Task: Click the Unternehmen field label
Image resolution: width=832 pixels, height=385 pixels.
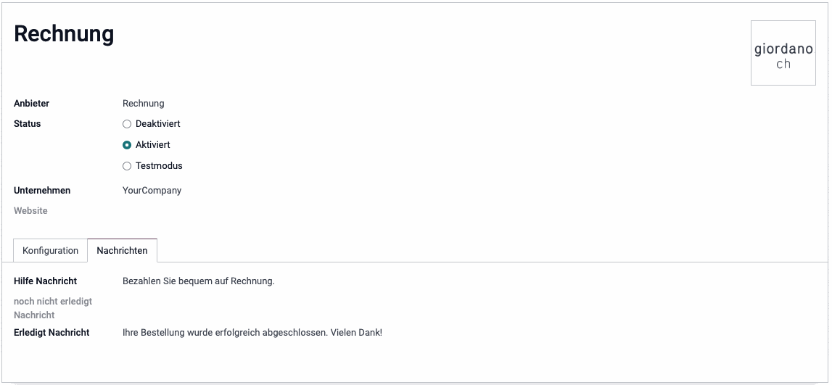Action: point(42,191)
